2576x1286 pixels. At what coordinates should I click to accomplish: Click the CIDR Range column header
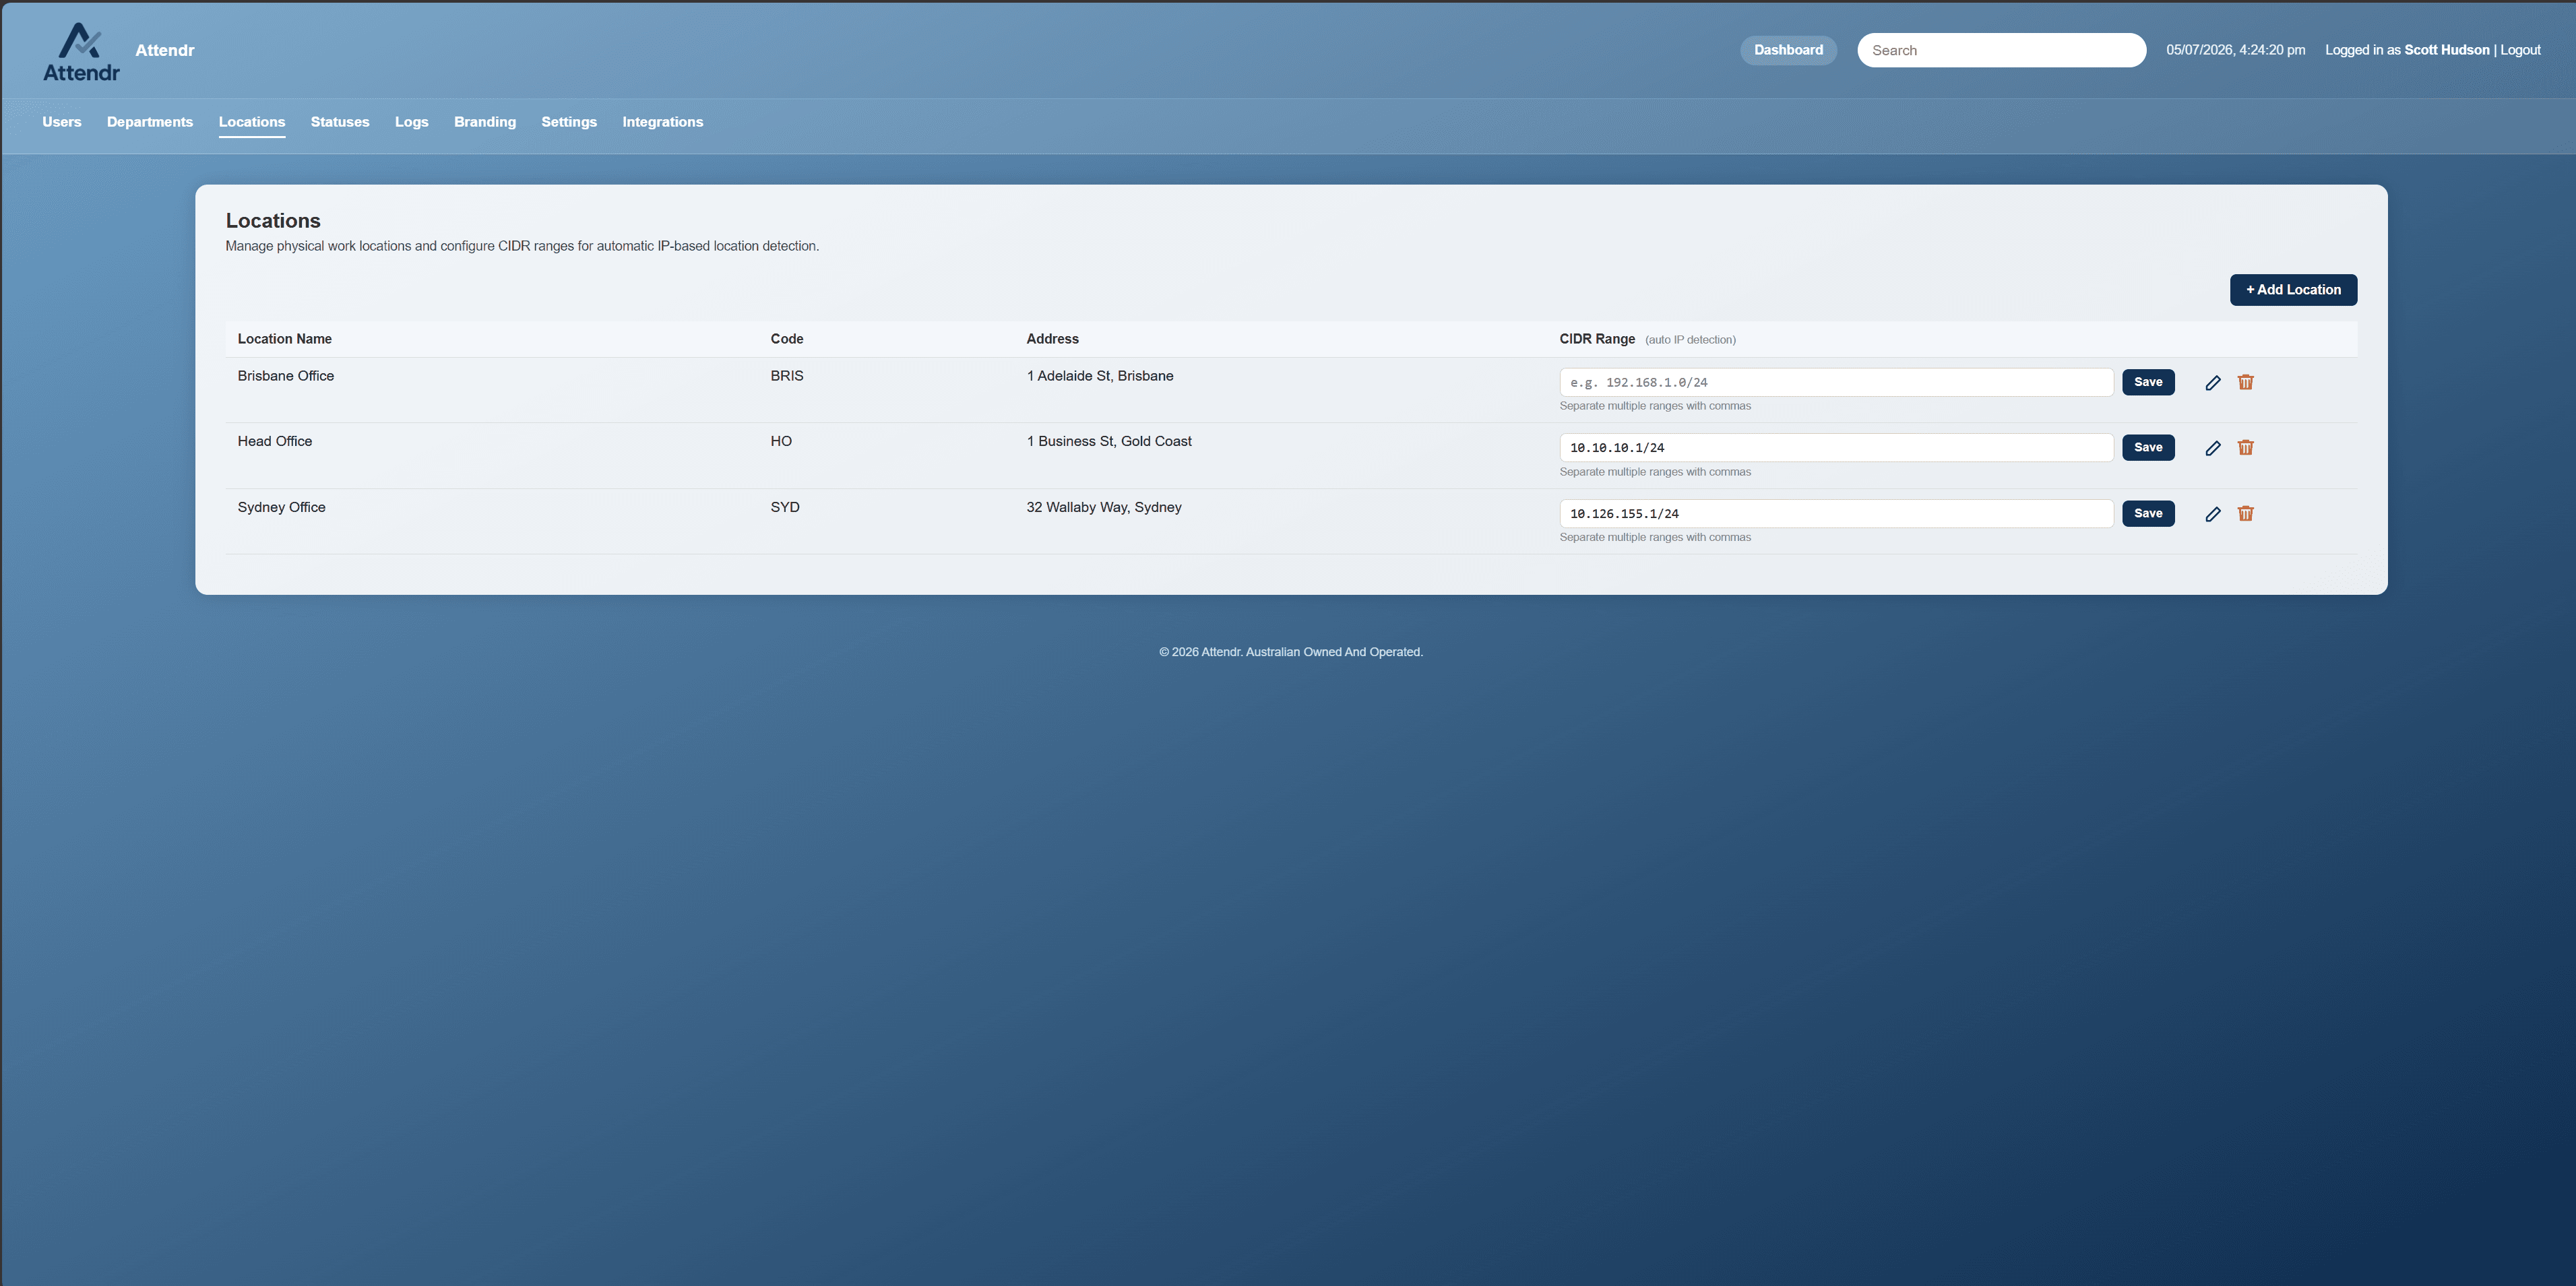[x=1597, y=339]
